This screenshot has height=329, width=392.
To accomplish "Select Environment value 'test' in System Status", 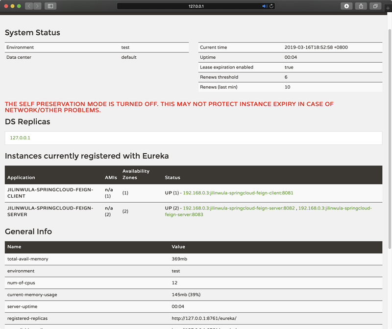I will [x=125, y=47].
